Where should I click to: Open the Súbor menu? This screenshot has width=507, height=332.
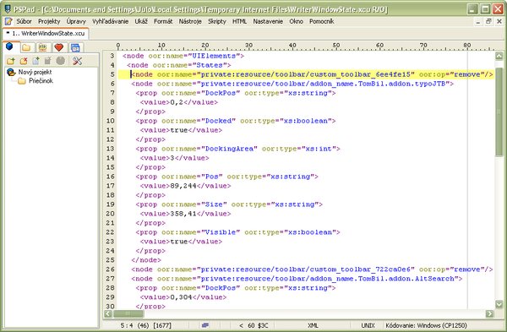[24, 21]
